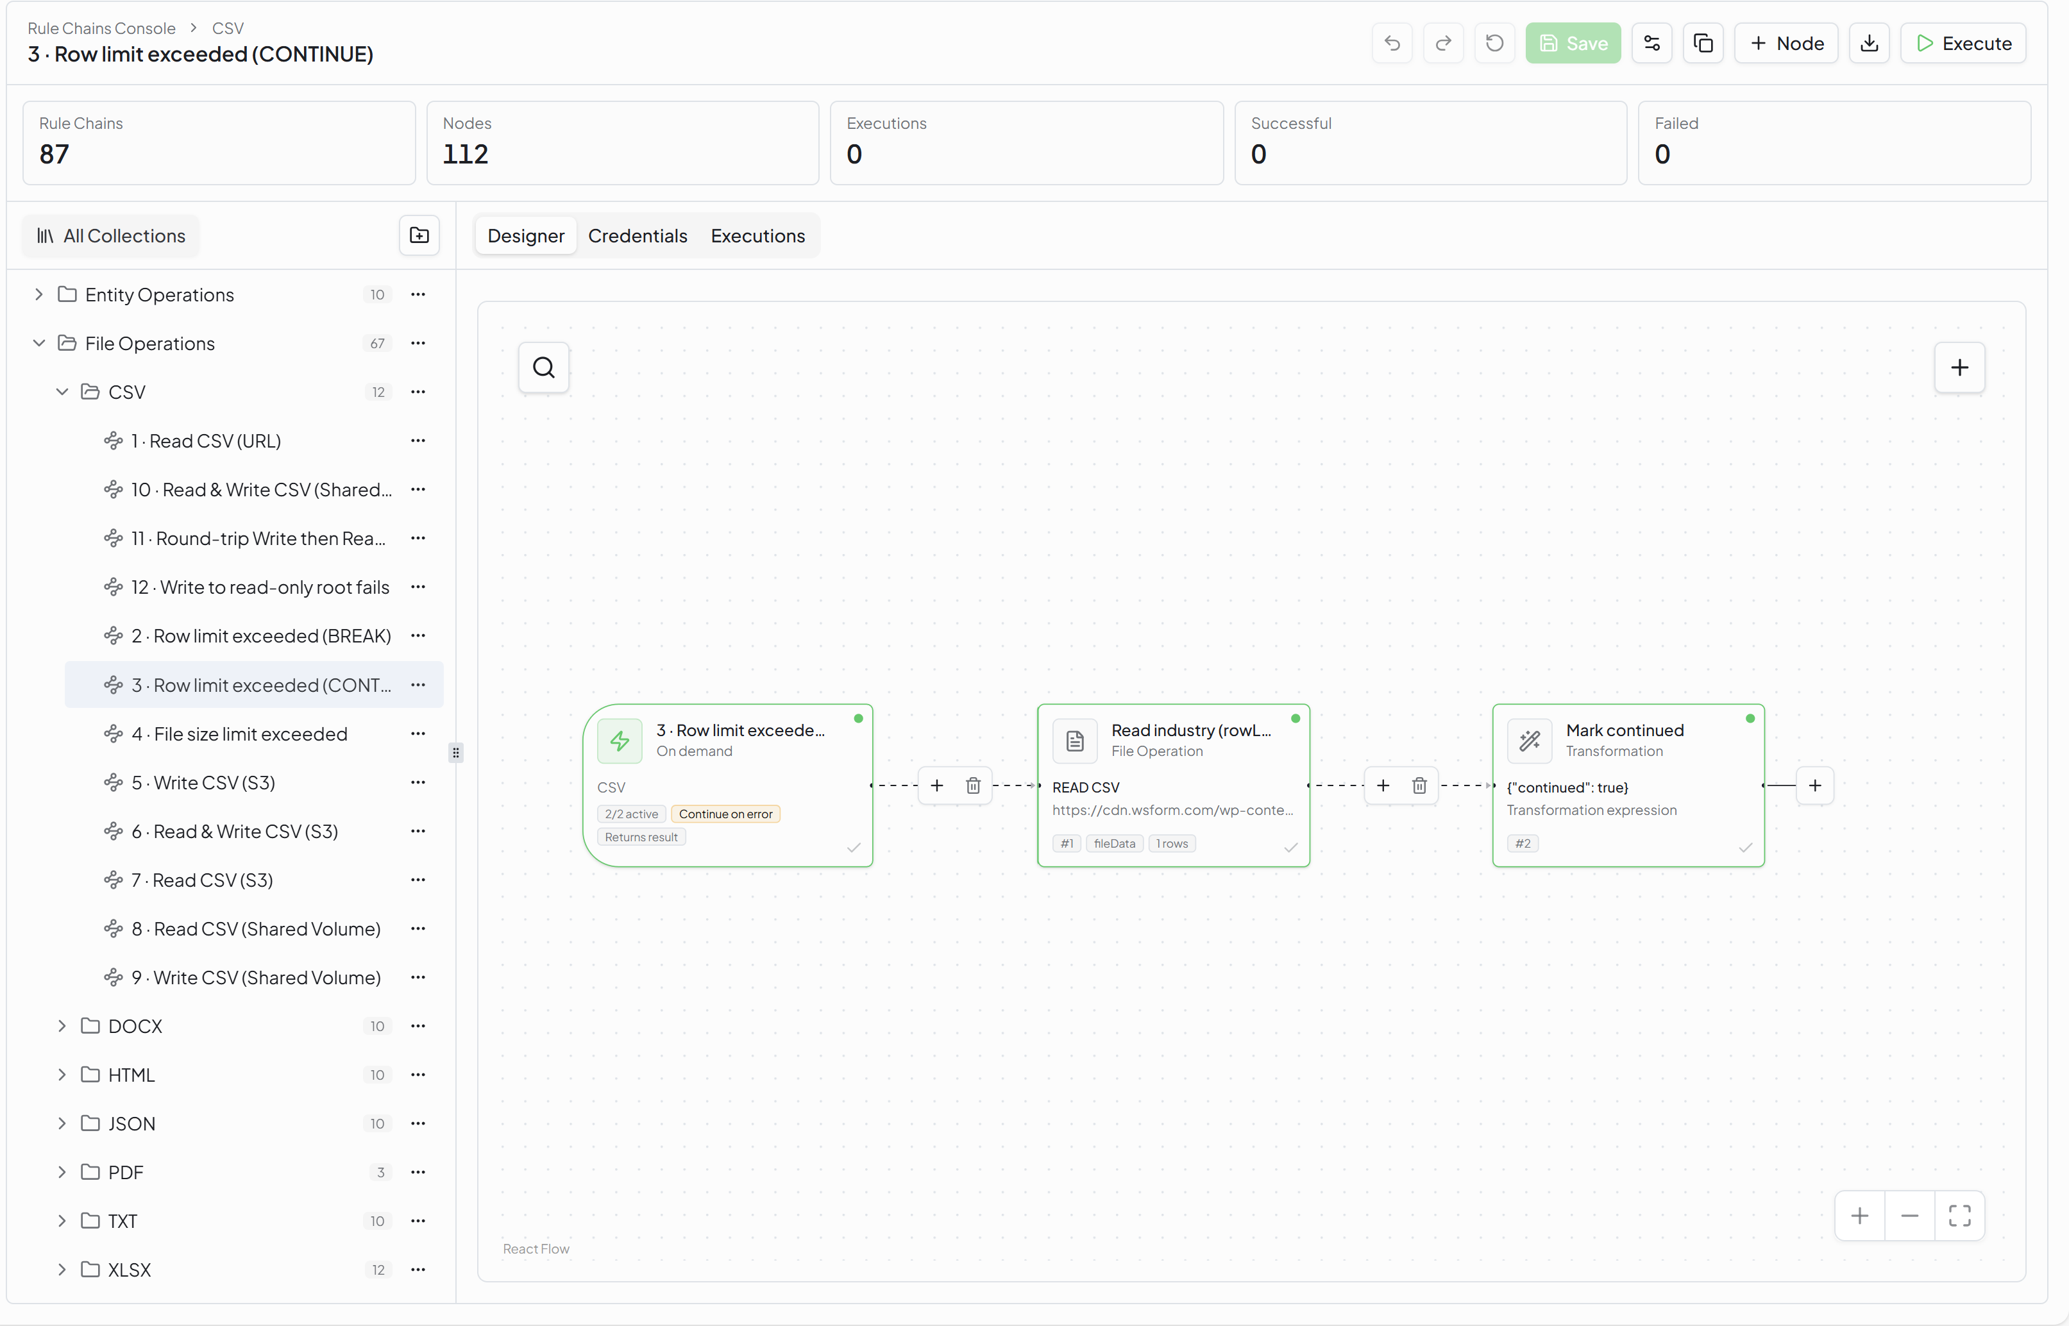This screenshot has height=1326, width=2069.
Task: Click the Continue on error badge
Action: point(725,814)
